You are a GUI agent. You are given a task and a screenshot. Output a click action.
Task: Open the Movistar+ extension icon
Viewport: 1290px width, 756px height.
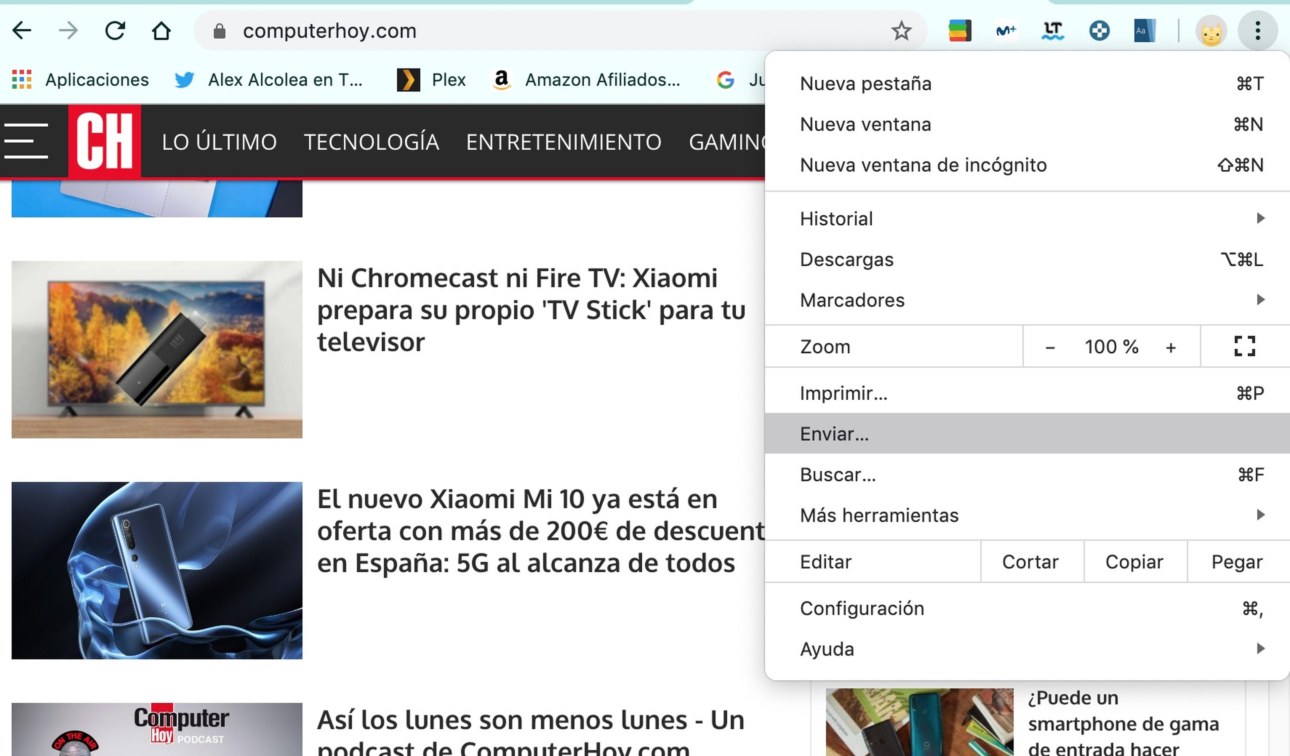pos(1006,31)
